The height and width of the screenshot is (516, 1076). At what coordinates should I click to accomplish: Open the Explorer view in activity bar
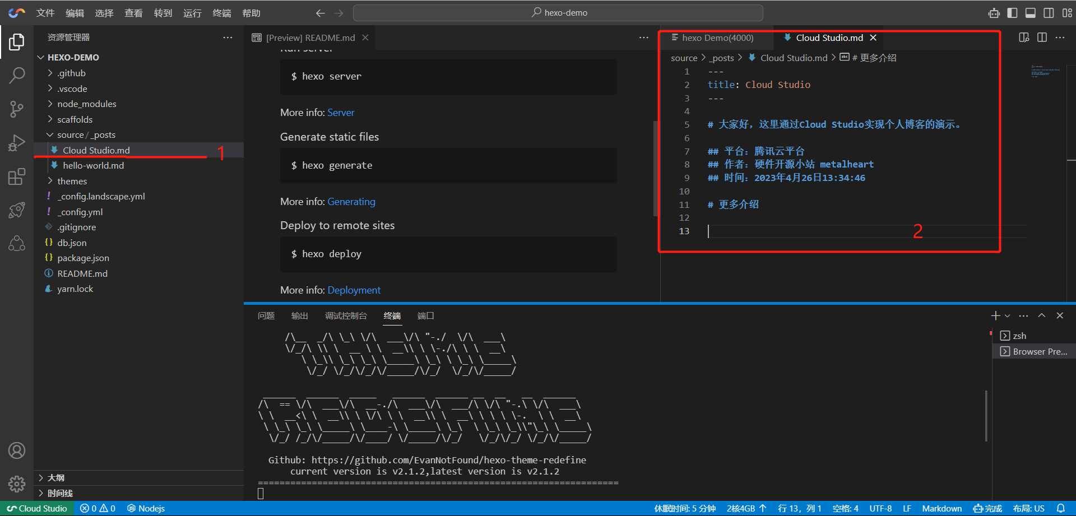coord(17,42)
